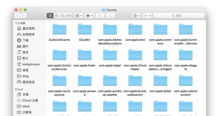219x116 pixels.
Task: Open the gear action menu
Action: [89, 16]
